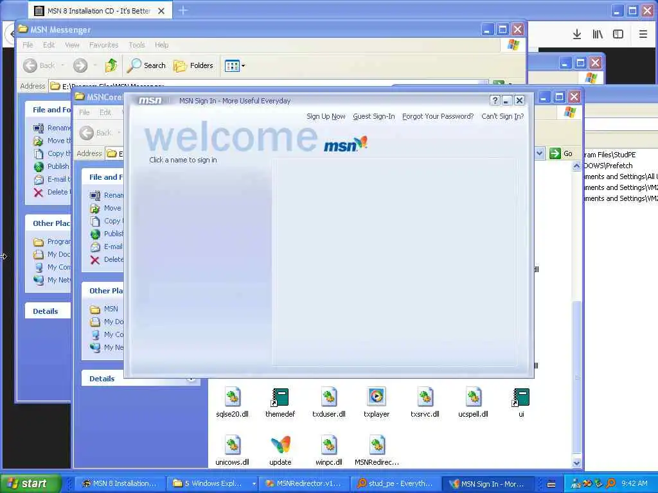The image size is (658, 493).
Task: Switch to MSNRedirector taskbar button
Action: (303, 484)
